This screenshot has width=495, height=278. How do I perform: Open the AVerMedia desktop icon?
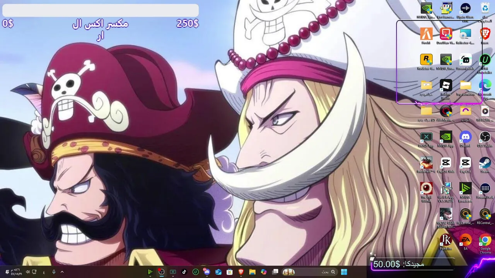pos(446,114)
